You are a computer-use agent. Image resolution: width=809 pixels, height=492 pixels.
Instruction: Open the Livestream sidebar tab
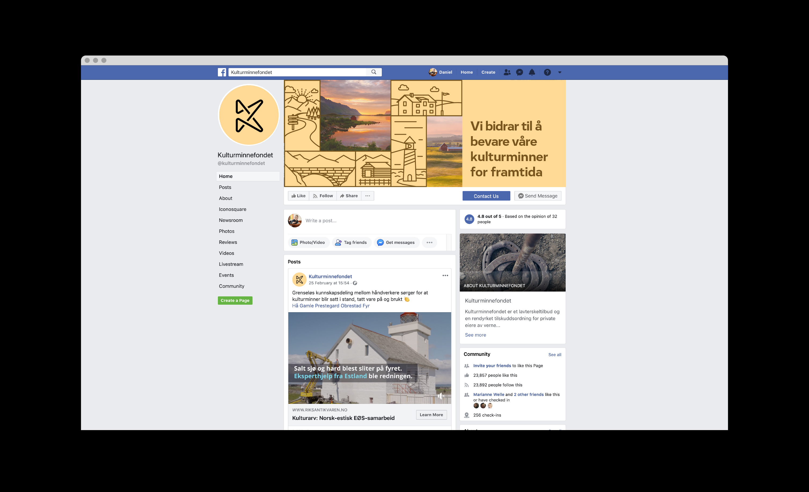tap(231, 264)
